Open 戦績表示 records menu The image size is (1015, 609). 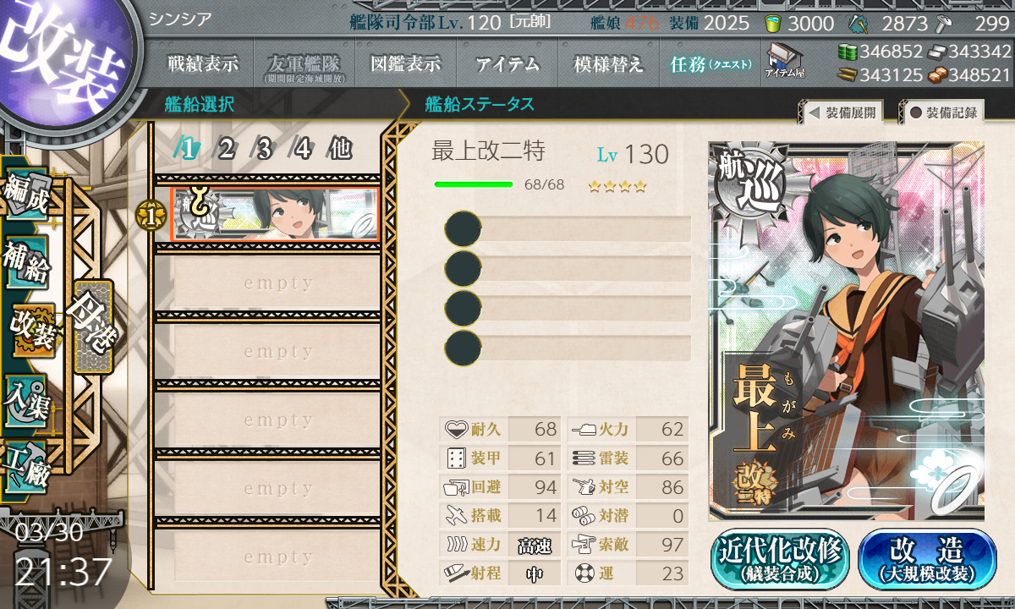(x=202, y=63)
